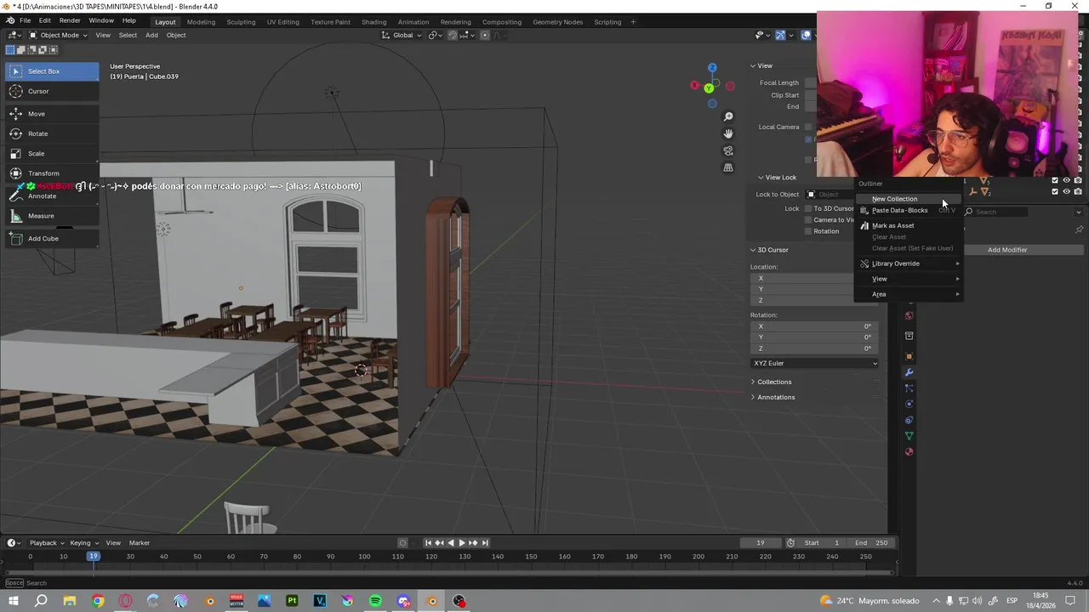This screenshot has width=1089, height=612.
Task: Open the Global transform orientation dropdown
Action: click(402, 35)
